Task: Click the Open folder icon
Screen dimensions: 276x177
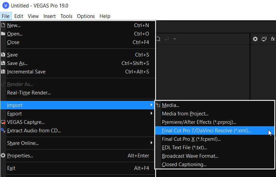Action: tap(3, 34)
